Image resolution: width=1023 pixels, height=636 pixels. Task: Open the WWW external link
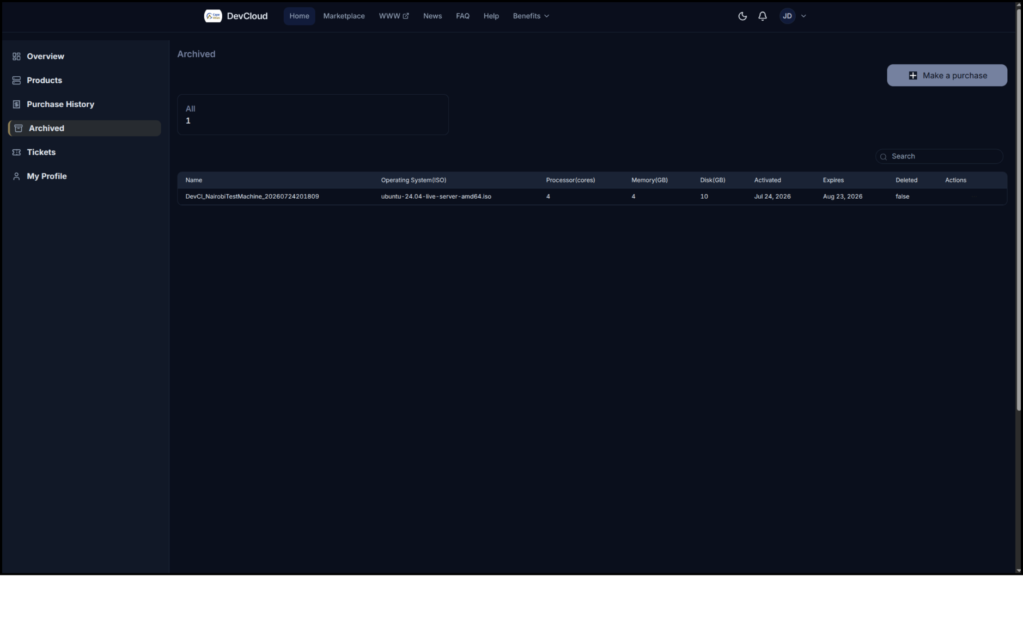click(x=393, y=16)
